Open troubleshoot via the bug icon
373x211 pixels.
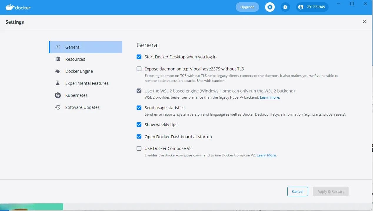pyautogui.click(x=285, y=7)
